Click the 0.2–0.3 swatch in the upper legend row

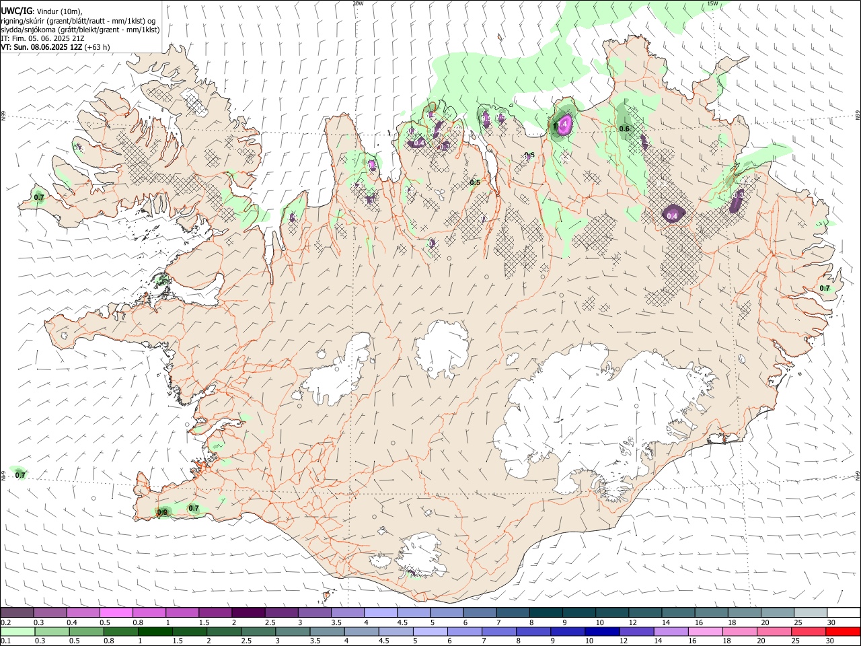17,613
